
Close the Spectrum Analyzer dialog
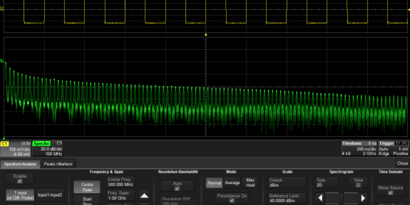click(x=402, y=163)
